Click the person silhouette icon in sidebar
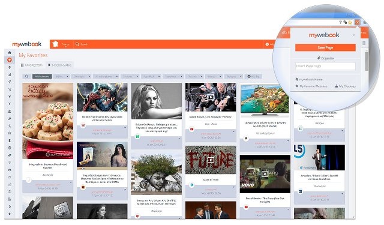The height and width of the screenshot is (225, 384). pyautogui.click(x=10, y=140)
